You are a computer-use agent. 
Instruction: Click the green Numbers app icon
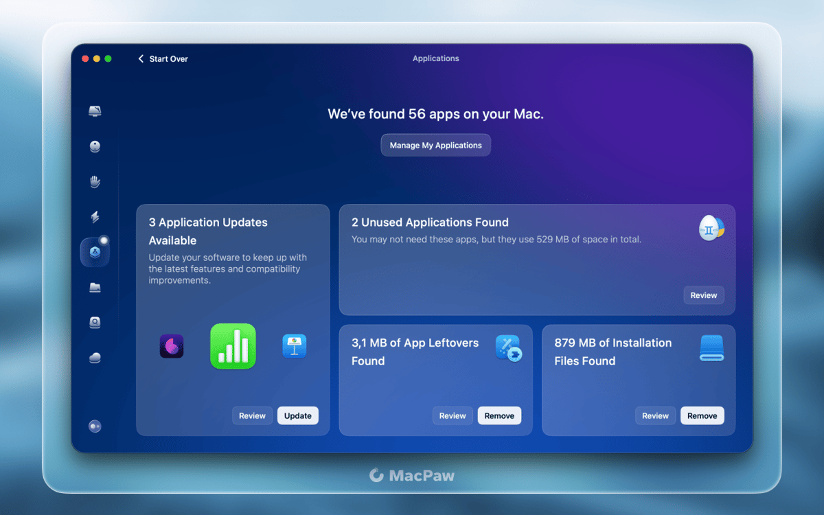(x=233, y=346)
